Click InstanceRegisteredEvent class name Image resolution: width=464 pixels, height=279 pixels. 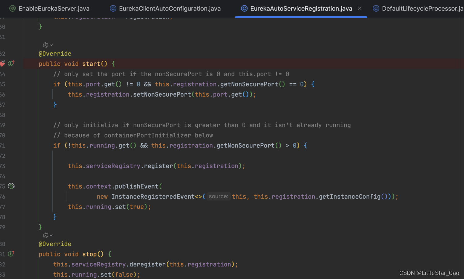[153, 197]
